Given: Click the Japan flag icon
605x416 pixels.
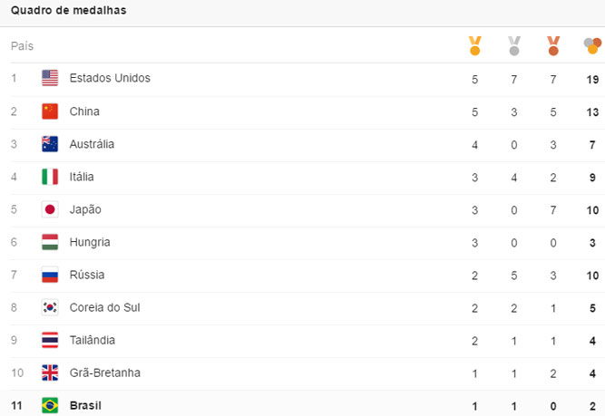Looking at the screenshot, I should pyautogui.click(x=50, y=209).
